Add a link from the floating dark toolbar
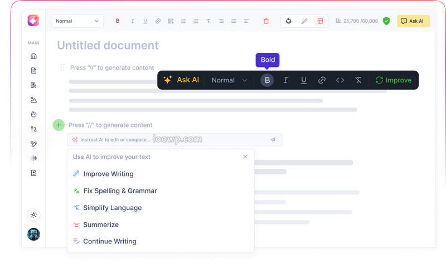 click(322, 80)
